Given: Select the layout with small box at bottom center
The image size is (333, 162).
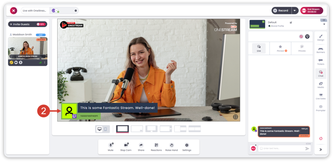Looking at the screenshot, I should coord(152,129).
